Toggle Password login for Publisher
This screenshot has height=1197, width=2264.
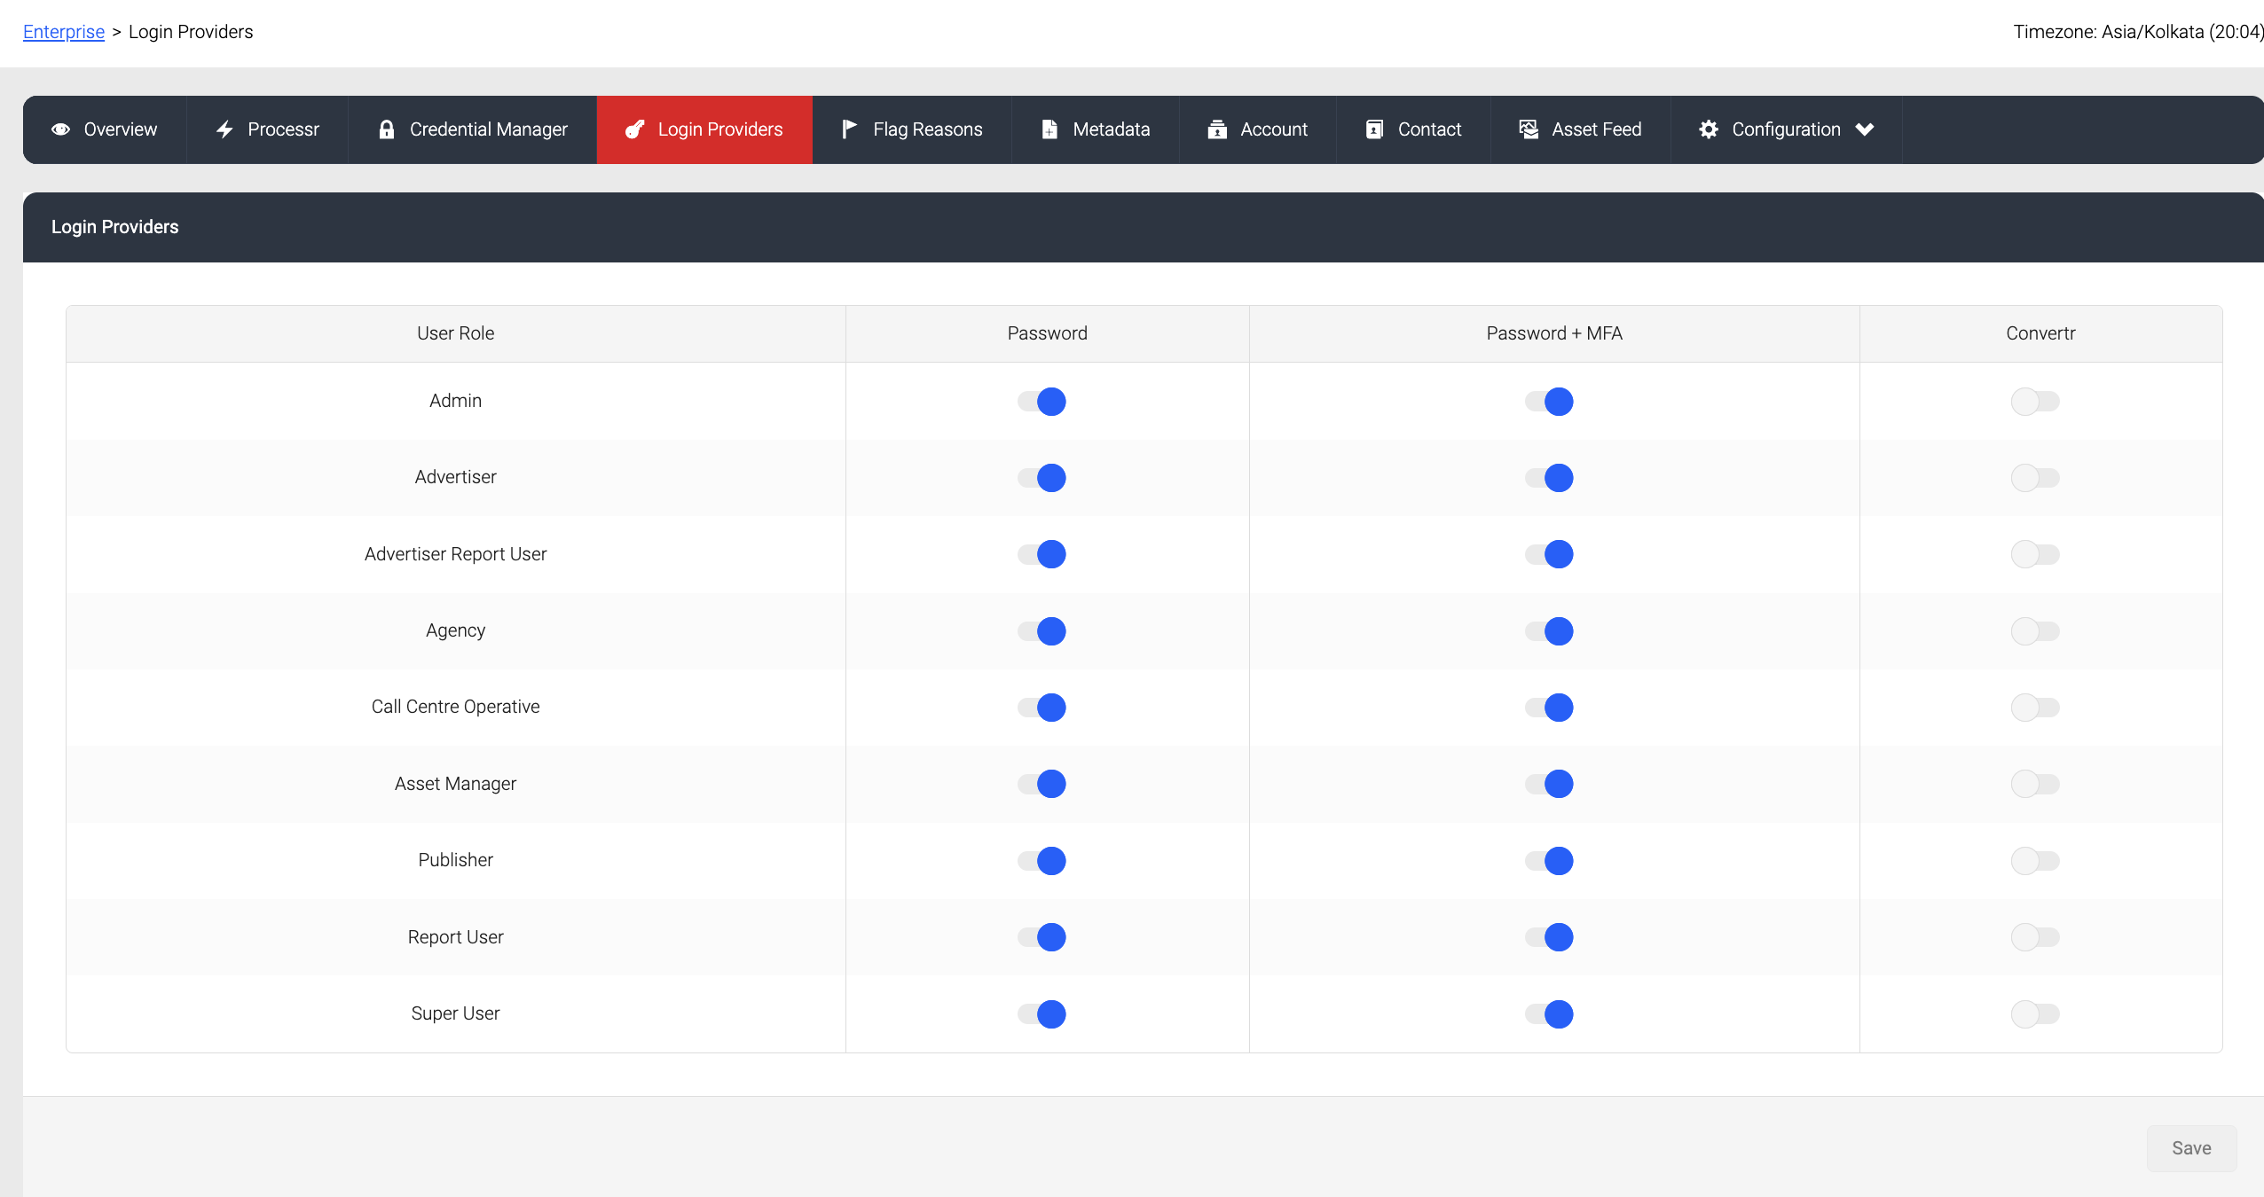(1042, 861)
